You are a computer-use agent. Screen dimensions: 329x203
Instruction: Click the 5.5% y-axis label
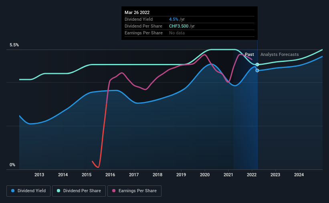pyautogui.click(x=14, y=45)
